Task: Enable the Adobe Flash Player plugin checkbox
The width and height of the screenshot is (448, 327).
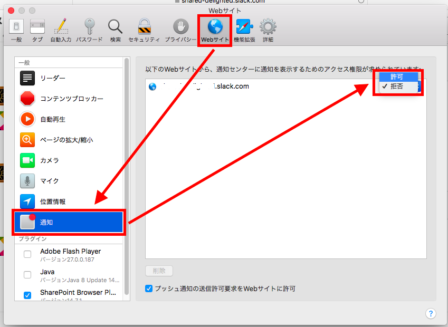Action: point(27,255)
